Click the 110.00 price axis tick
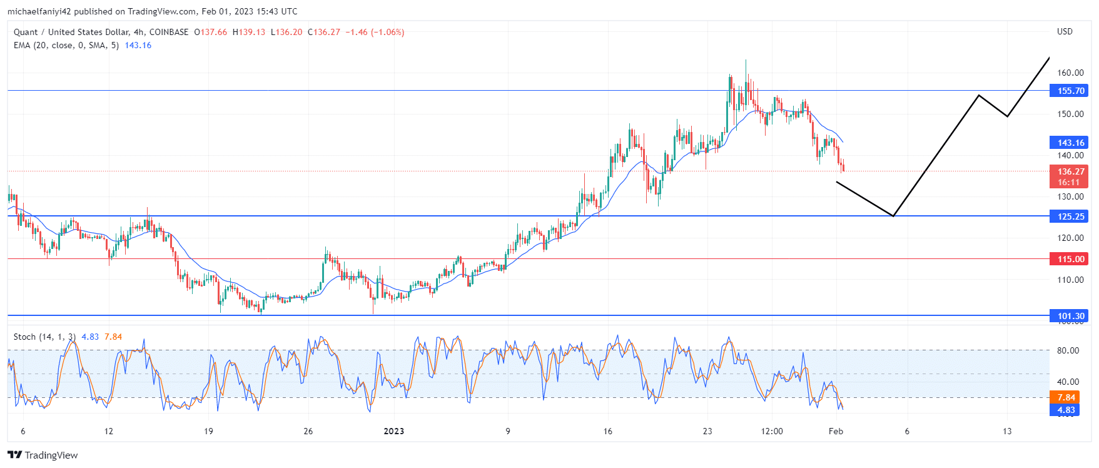The height and width of the screenshot is (468, 1099). [1070, 280]
